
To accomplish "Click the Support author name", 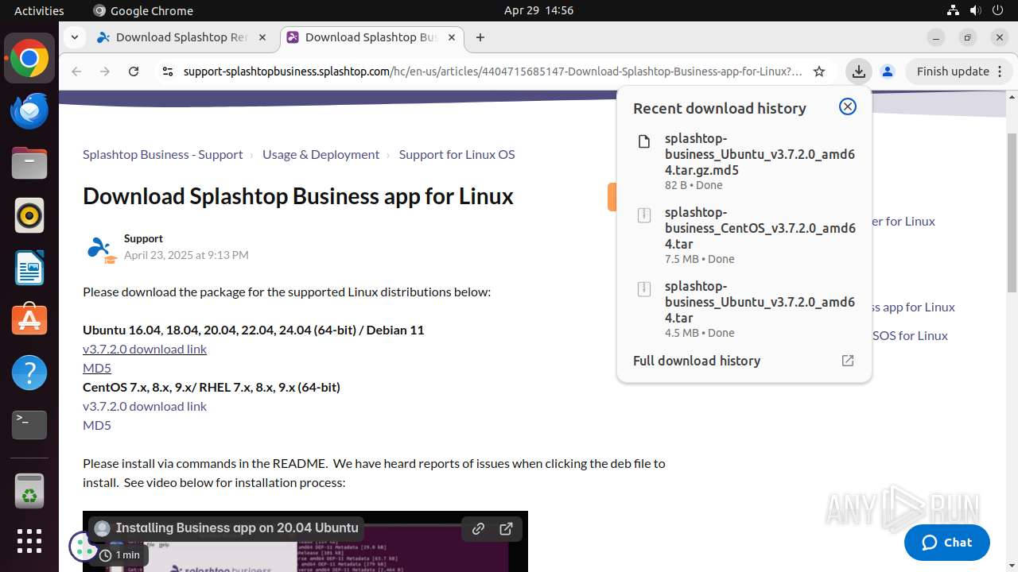I will click(143, 238).
